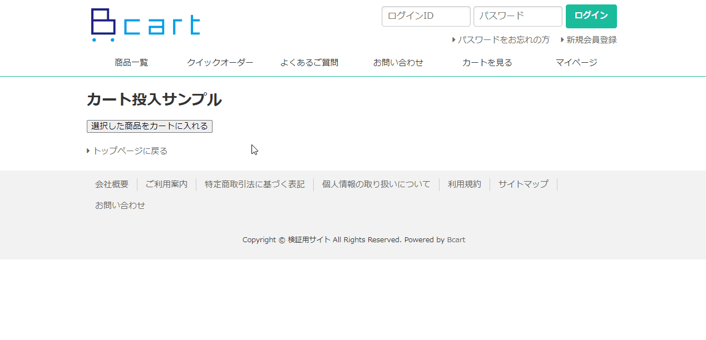Select クイックオーダー in navigation menu
This screenshot has width=706, height=340.
click(220, 63)
